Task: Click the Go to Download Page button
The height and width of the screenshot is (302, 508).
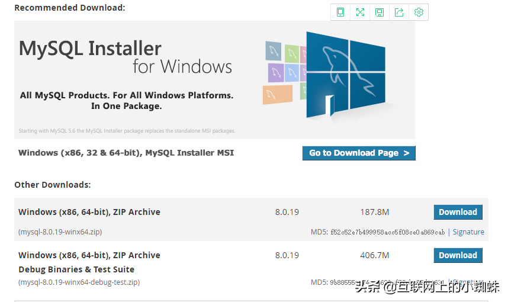Action: [359, 153]
